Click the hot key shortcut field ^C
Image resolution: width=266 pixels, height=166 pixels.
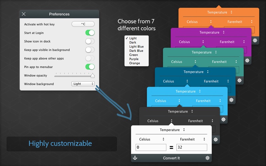[83, 24]
